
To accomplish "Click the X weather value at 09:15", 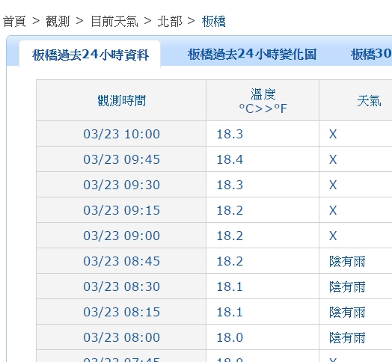I will coord(333,210).
